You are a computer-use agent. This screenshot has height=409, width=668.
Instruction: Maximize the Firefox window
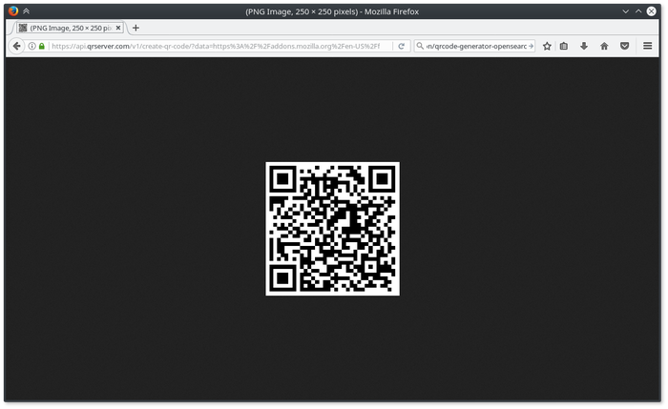coord(638,11)
